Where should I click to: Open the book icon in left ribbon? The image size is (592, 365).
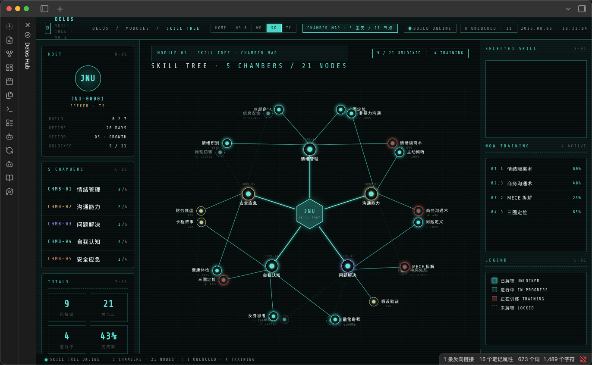pyautogui.click(x=9, y=178)
